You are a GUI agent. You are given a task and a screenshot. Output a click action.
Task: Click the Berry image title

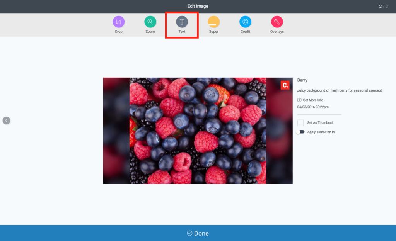point(302,80)
